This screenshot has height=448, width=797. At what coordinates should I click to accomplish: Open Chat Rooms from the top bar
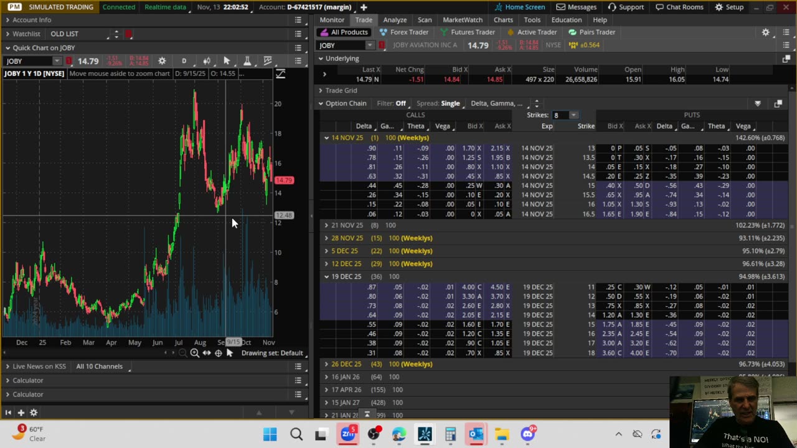point(679,7)
